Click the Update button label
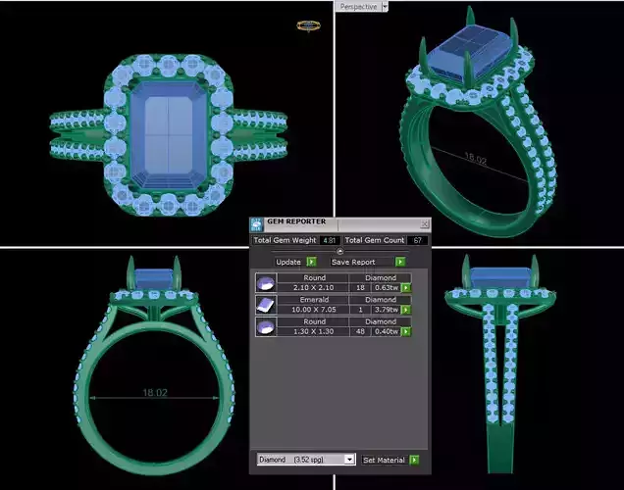Viewport: 624px width, 490px height. [x=288, y=263]
